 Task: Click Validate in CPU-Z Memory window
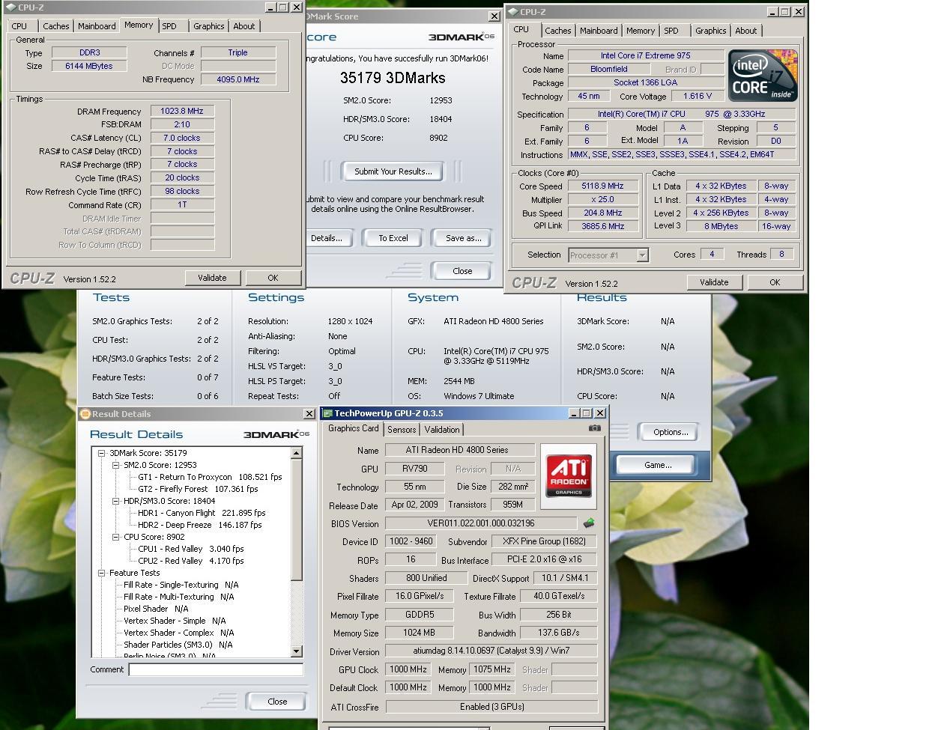coord(212,278)
